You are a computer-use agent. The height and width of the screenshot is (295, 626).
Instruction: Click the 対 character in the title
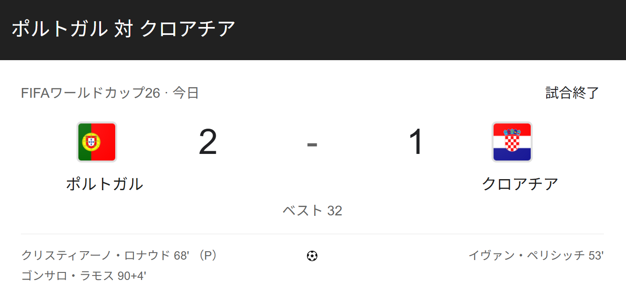tap(123, 29)
